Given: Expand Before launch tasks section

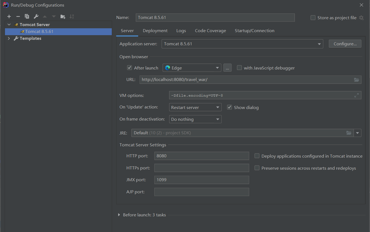Looking at the screenshot, I should [119, 215].
